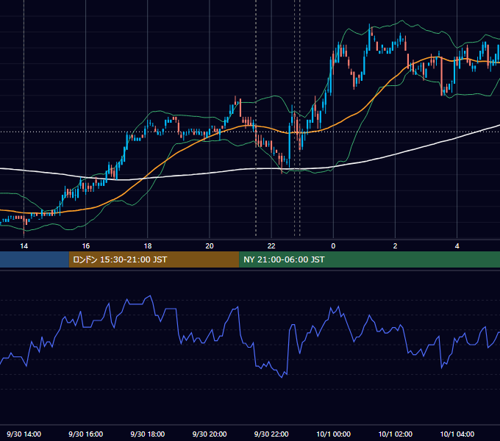The width and height of the screenshot is (500, 441).
Task: Click the 18 hour axis label
Action: tap(148, 246)
